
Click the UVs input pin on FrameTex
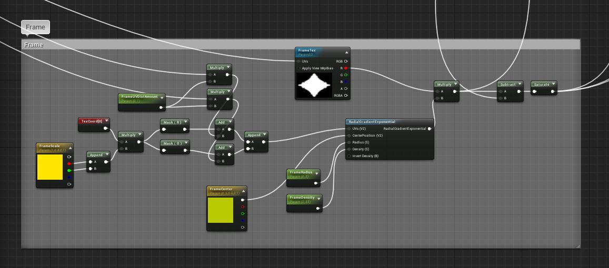click(299, 61)
